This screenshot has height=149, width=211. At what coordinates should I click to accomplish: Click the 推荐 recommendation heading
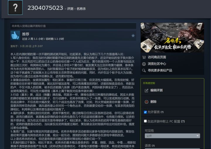pyautogui.click(x=25, y=34)
